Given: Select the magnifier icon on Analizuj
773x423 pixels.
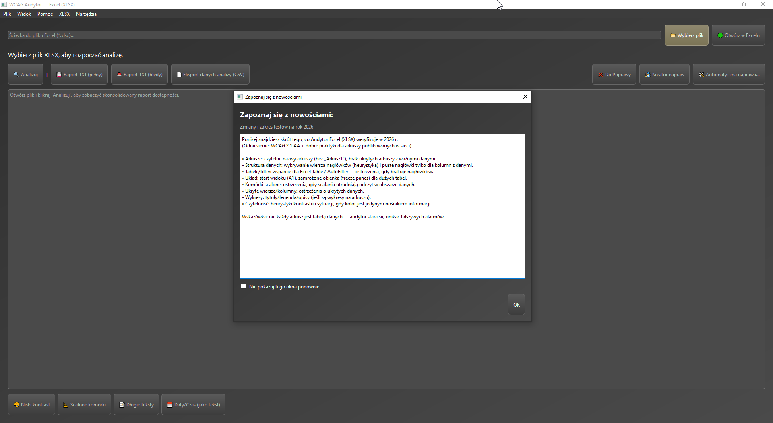Looking at the screenshot, I should (x=17, y=74).
